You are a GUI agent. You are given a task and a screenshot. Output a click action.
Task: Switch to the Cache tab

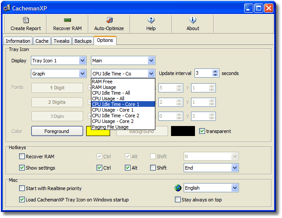(42, 41)
